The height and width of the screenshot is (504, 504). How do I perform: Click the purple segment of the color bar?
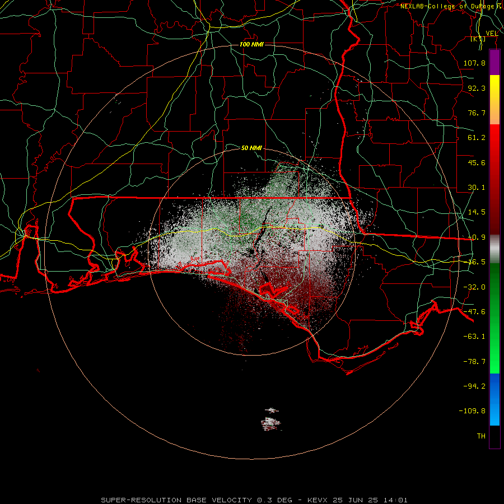pos(494,62)
